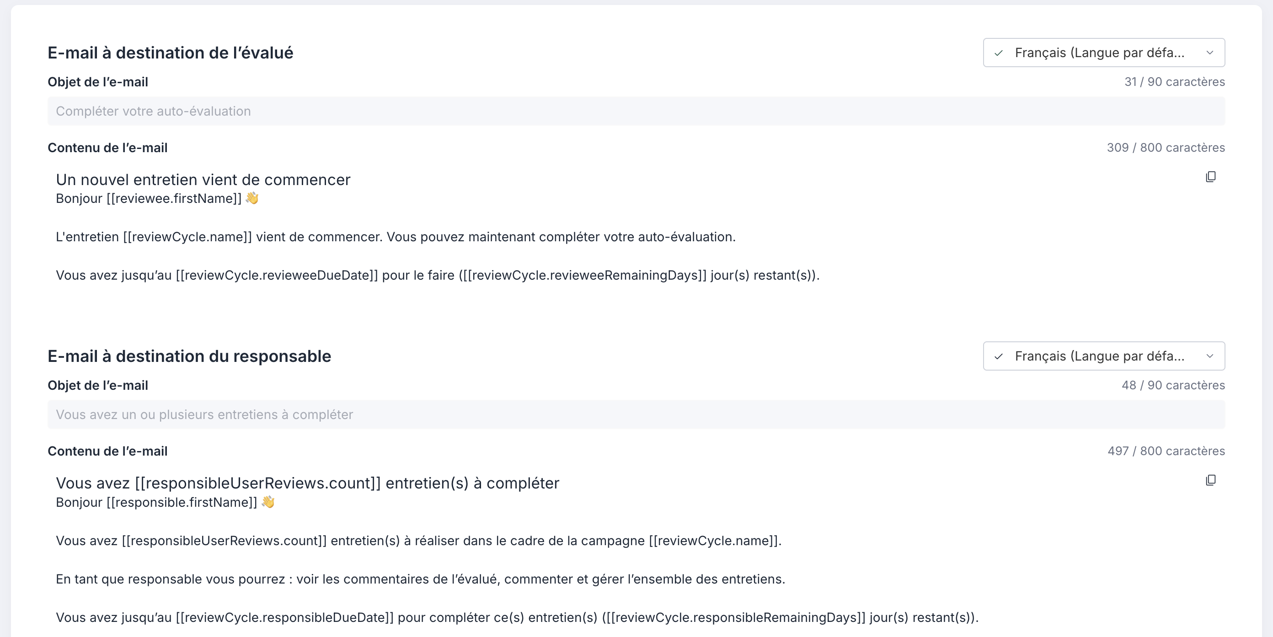Click the 'L'entretien [[reviewCycle.name]]' paragraph
Viewport: 1273px width, 637px height.
coord(396,237)
